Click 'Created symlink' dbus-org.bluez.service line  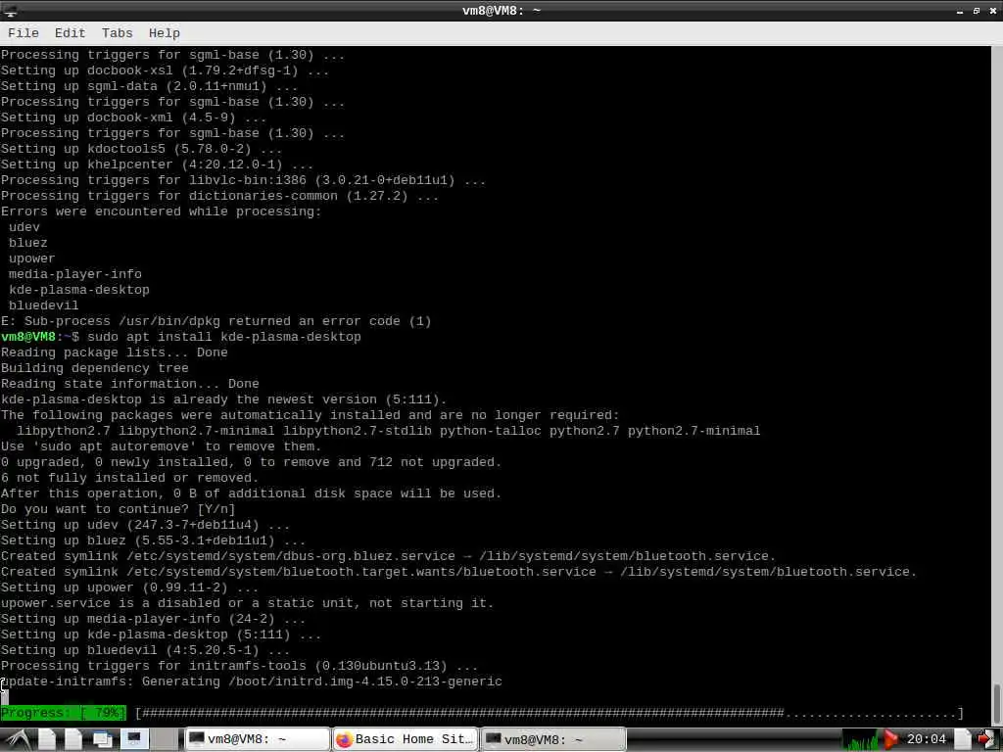388,556
